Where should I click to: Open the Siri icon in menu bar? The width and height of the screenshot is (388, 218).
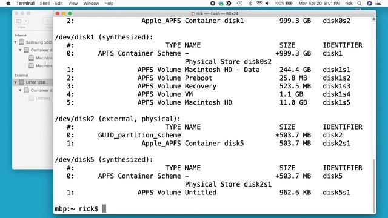point(369,4)
